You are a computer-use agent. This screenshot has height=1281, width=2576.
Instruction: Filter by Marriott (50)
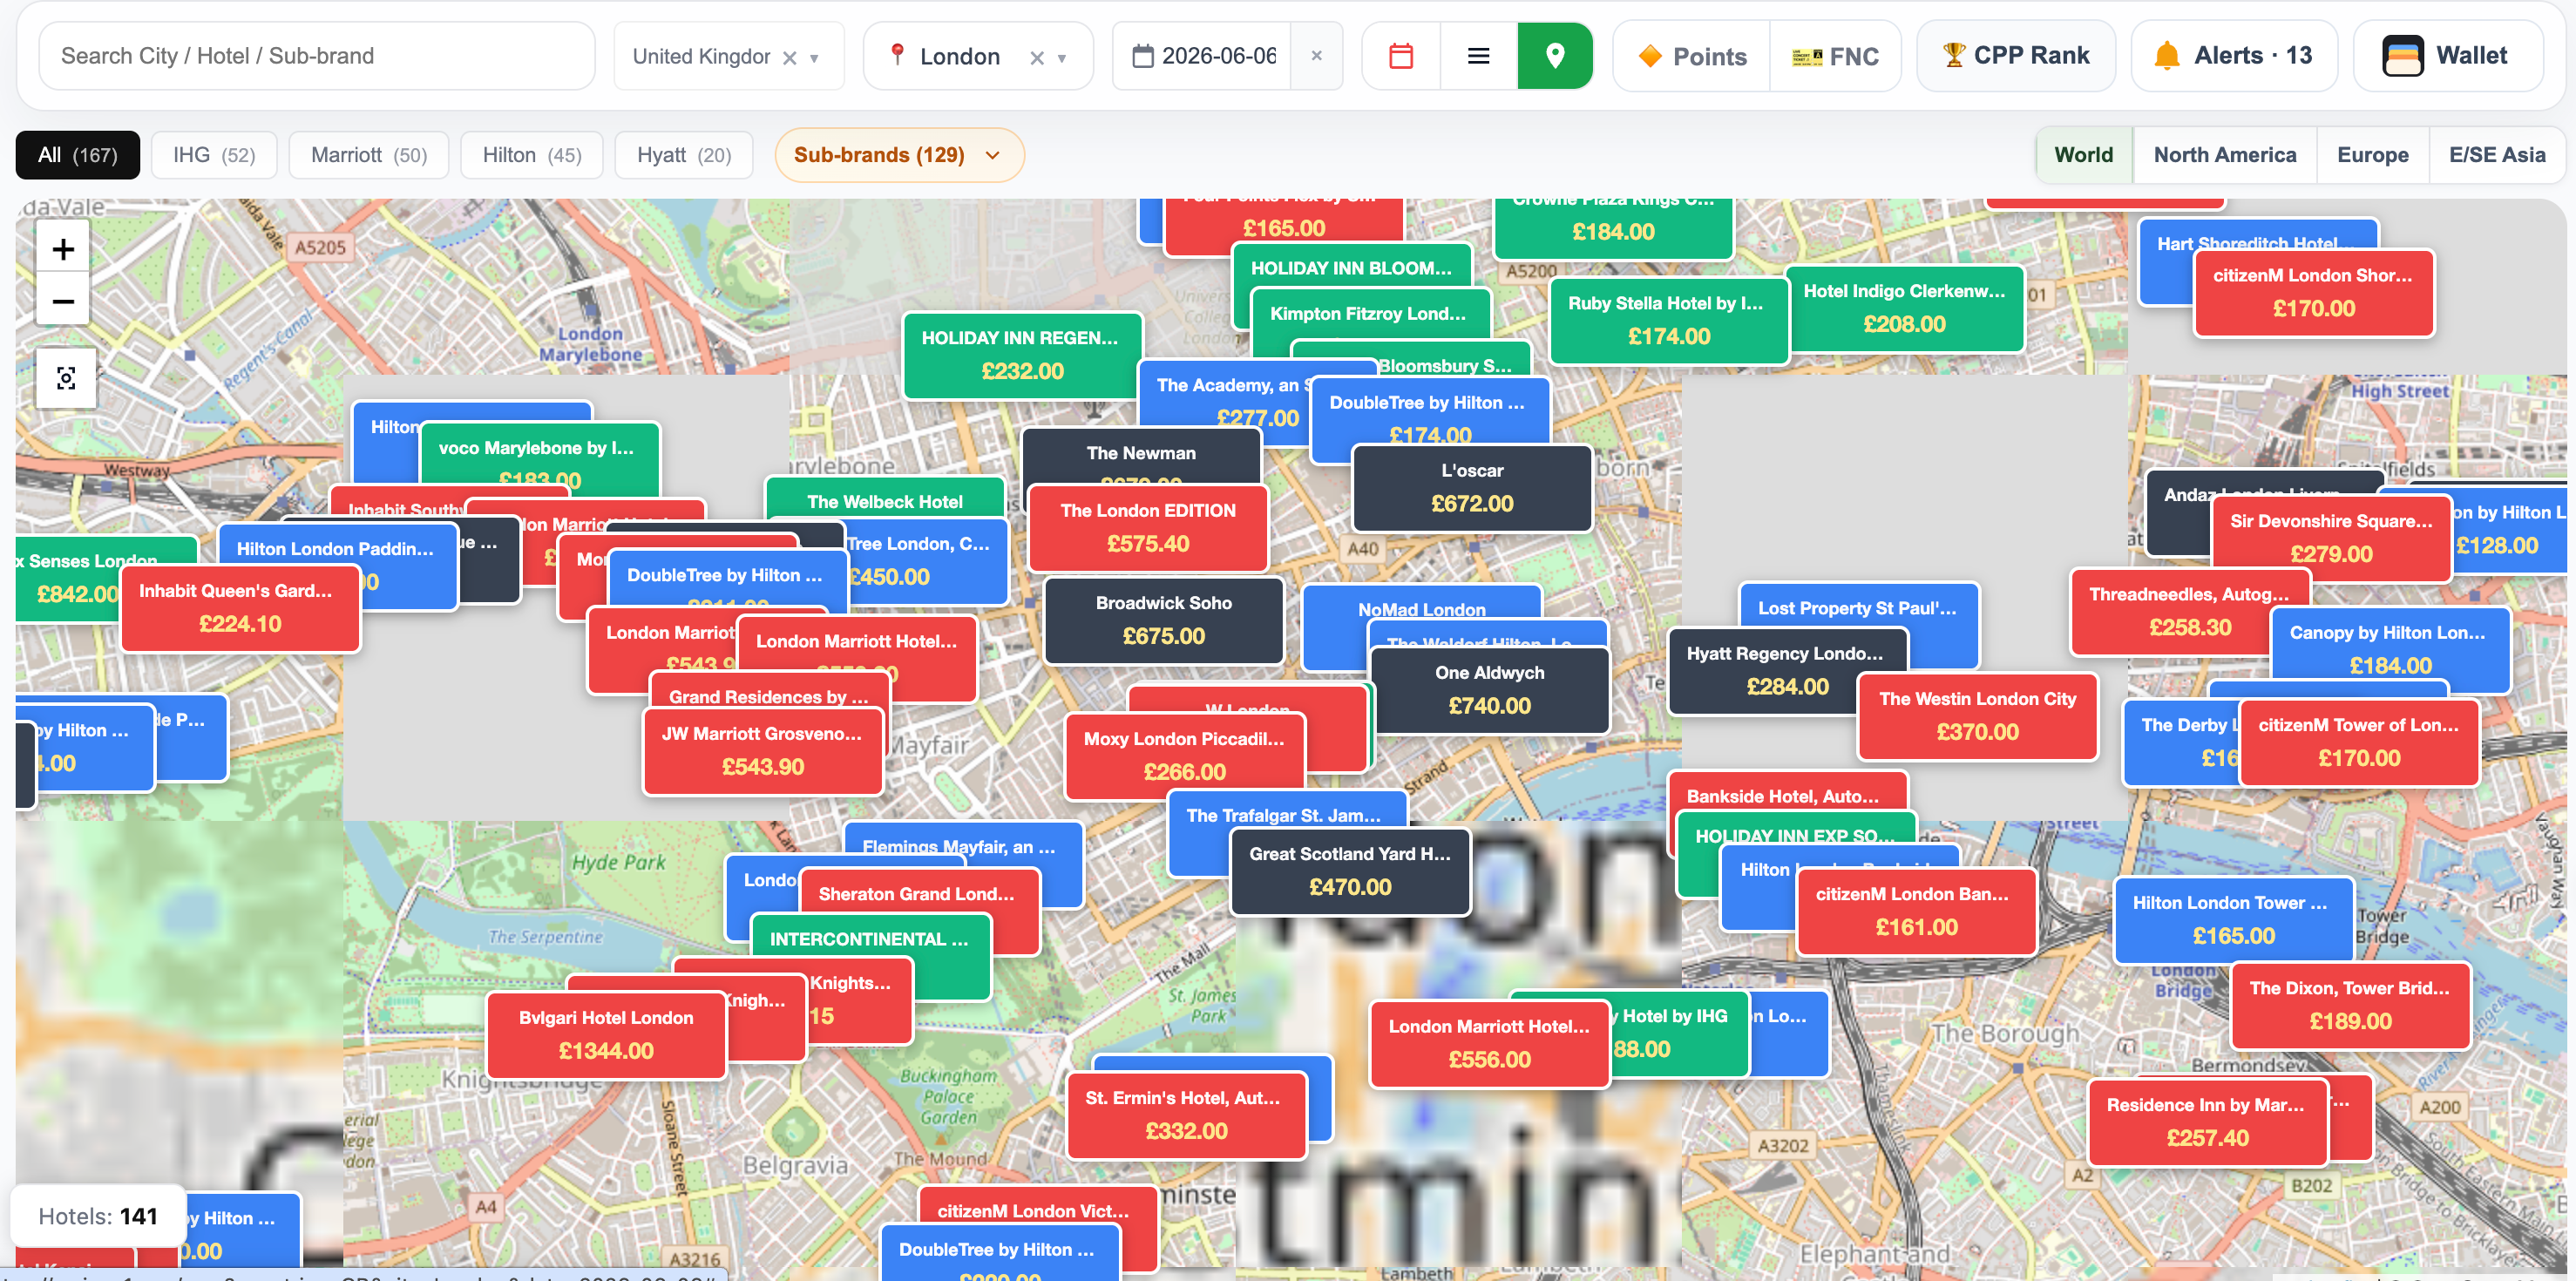369,155
